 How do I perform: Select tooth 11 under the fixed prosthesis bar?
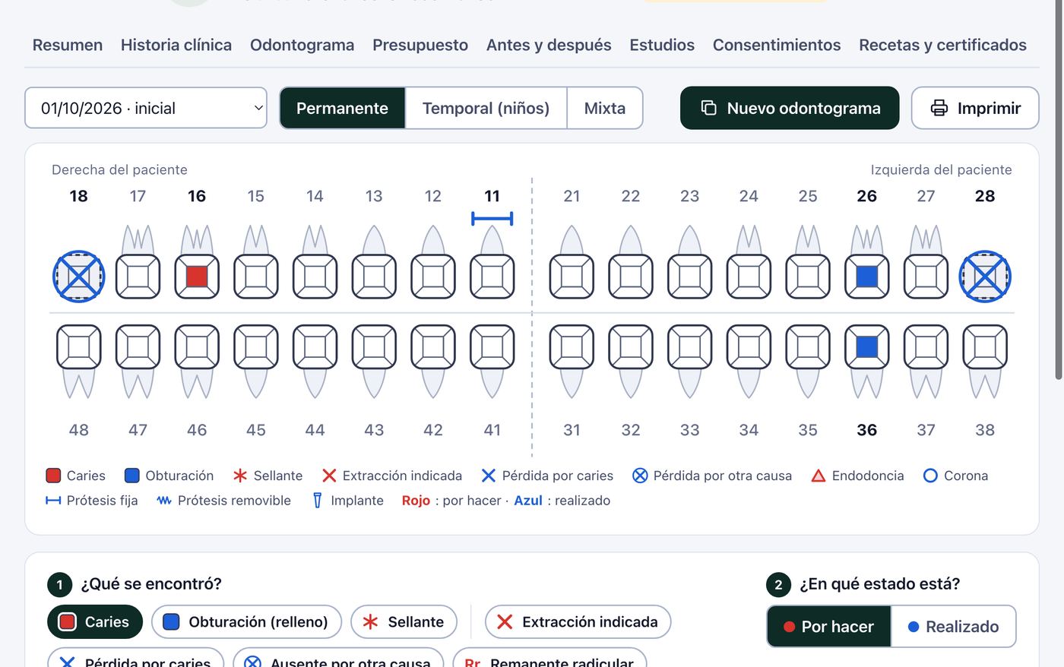[x=492, y=277]
